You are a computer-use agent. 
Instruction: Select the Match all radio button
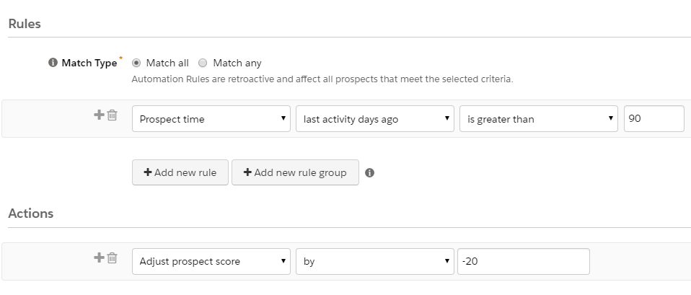[136, 63]
